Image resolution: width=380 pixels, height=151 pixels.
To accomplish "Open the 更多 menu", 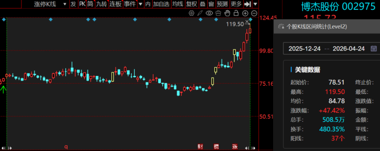I will tap(236, 4).
